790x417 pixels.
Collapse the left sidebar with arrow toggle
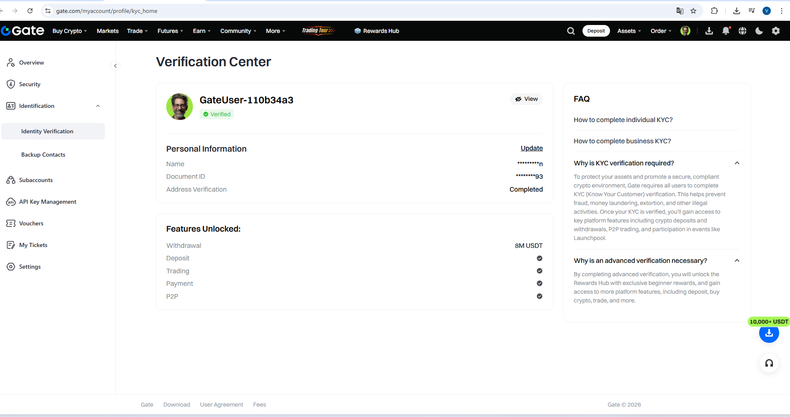click(115, 66)
